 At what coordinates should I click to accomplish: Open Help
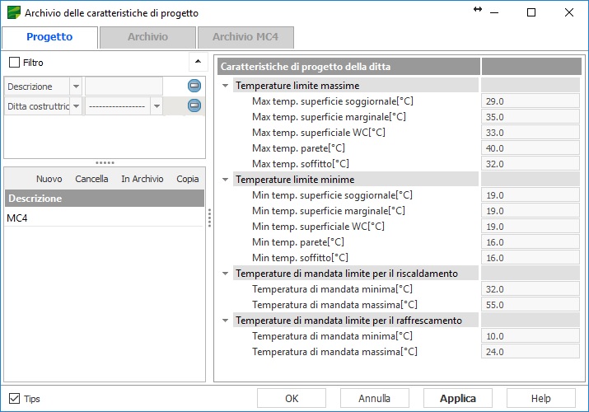(x=541, y=398)
